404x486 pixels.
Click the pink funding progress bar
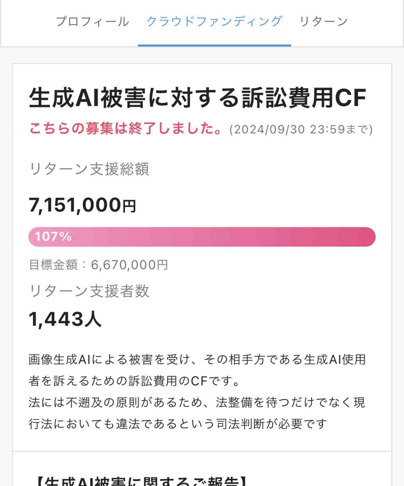click(219, 237)
